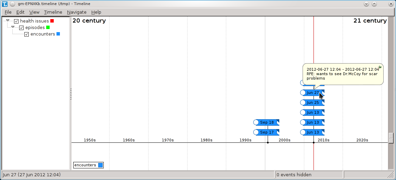Click the 'Jun 27 (27 Jun 2012 12:04)' status text
The height and width of the screenshot is (180, 396).
32,175
